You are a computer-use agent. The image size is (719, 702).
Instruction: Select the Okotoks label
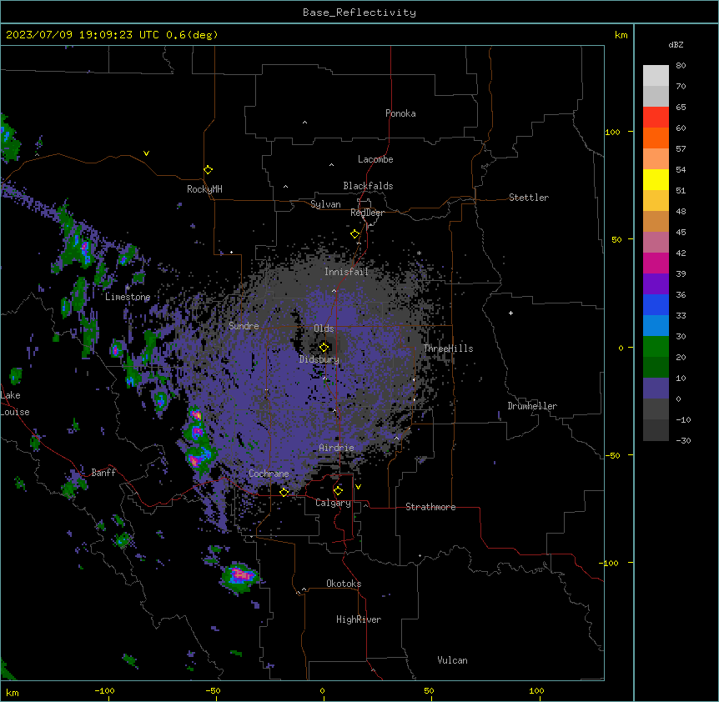(344, 584)
